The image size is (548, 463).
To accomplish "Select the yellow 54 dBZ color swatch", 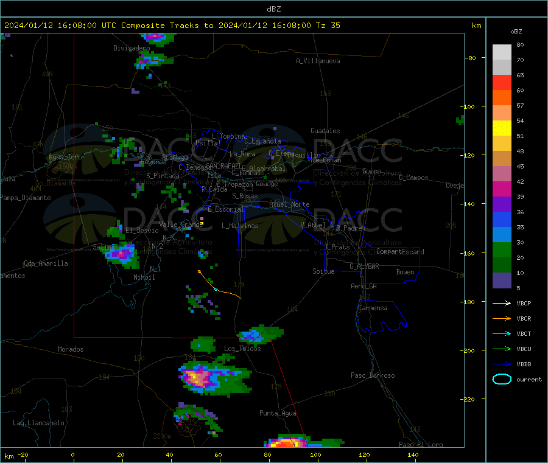I will pos(502,128).
